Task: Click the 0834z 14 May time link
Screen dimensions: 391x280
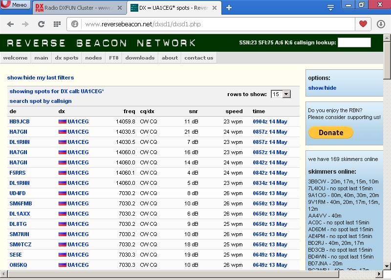Action: pyautogui.click(x=270, y=183)
